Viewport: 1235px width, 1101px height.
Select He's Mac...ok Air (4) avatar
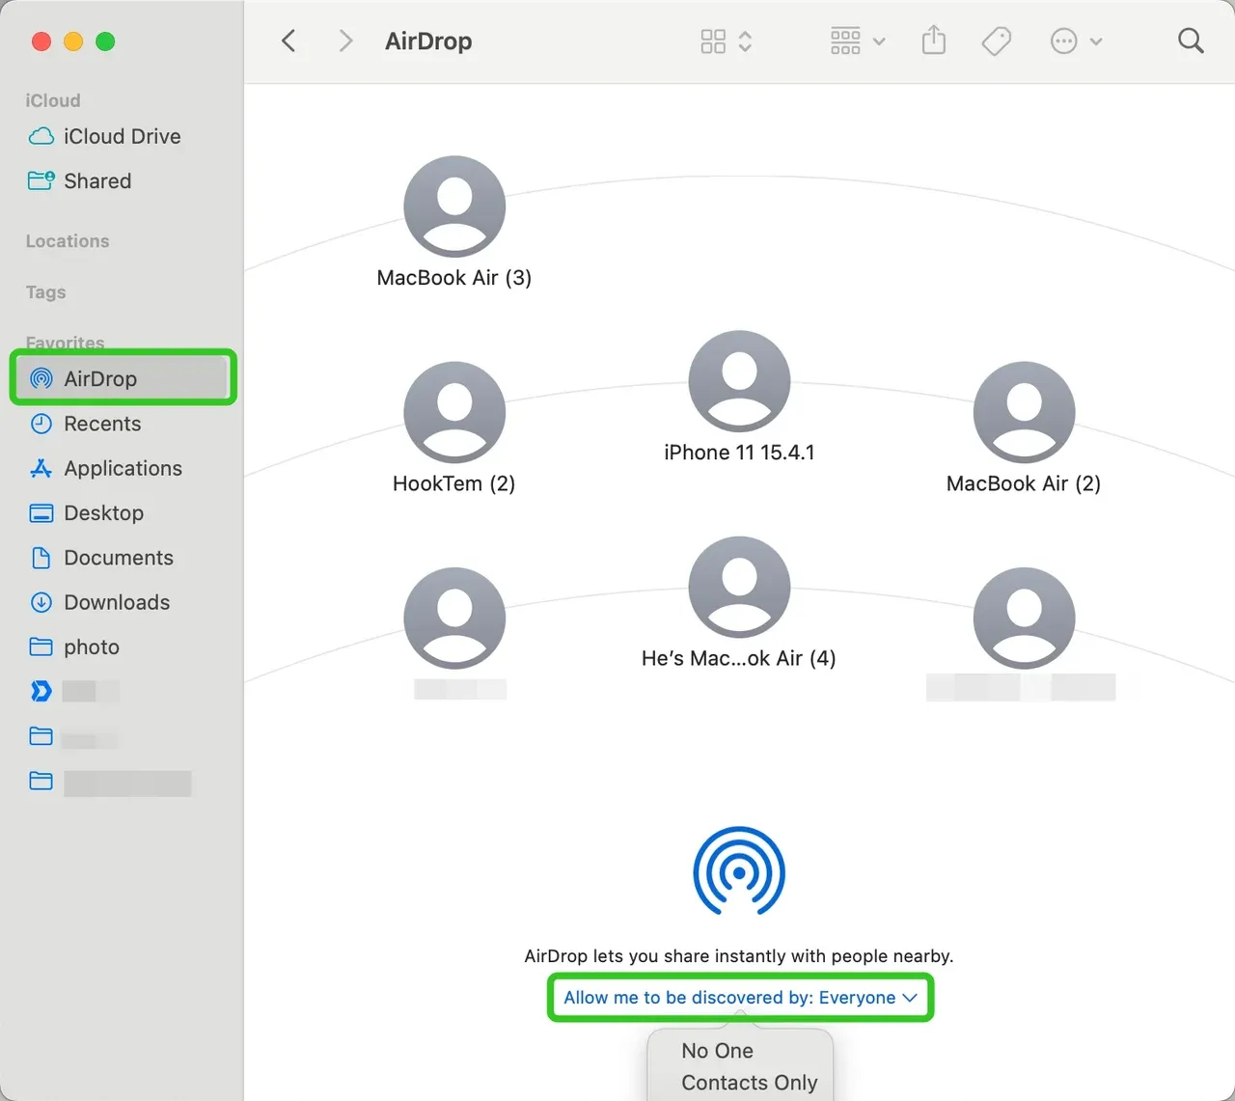click(739, 587)
